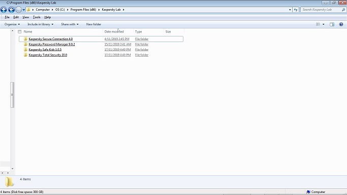Viewport: 347px width, 195px height.
Task: Click File folder type of Password Manager row
Action: [142, 45]
